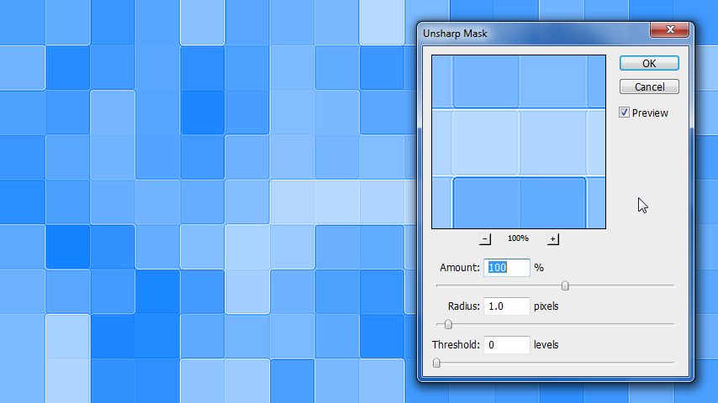This screenshot has width=718, height=403.
Task: Click the Threshold levels input field
Action: (506, 344)
